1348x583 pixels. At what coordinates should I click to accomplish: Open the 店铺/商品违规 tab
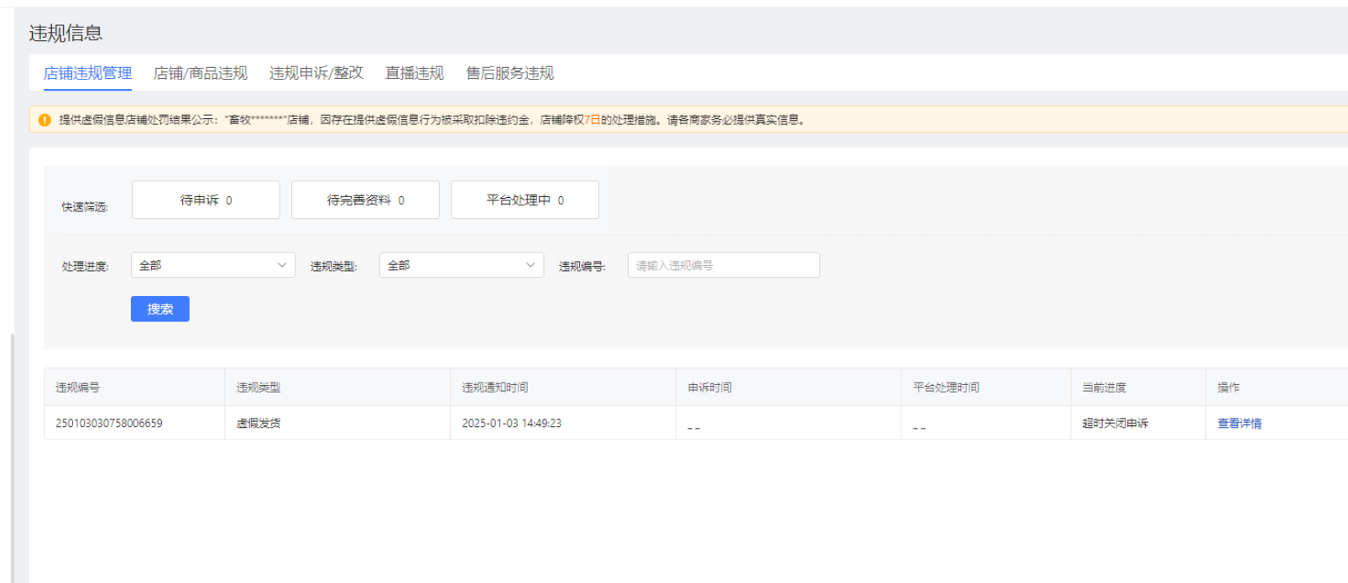[200, 74]
